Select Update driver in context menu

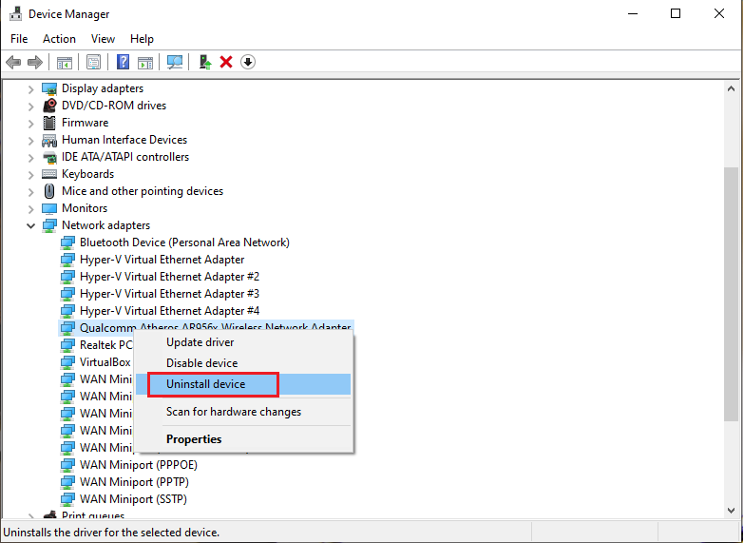200,342
